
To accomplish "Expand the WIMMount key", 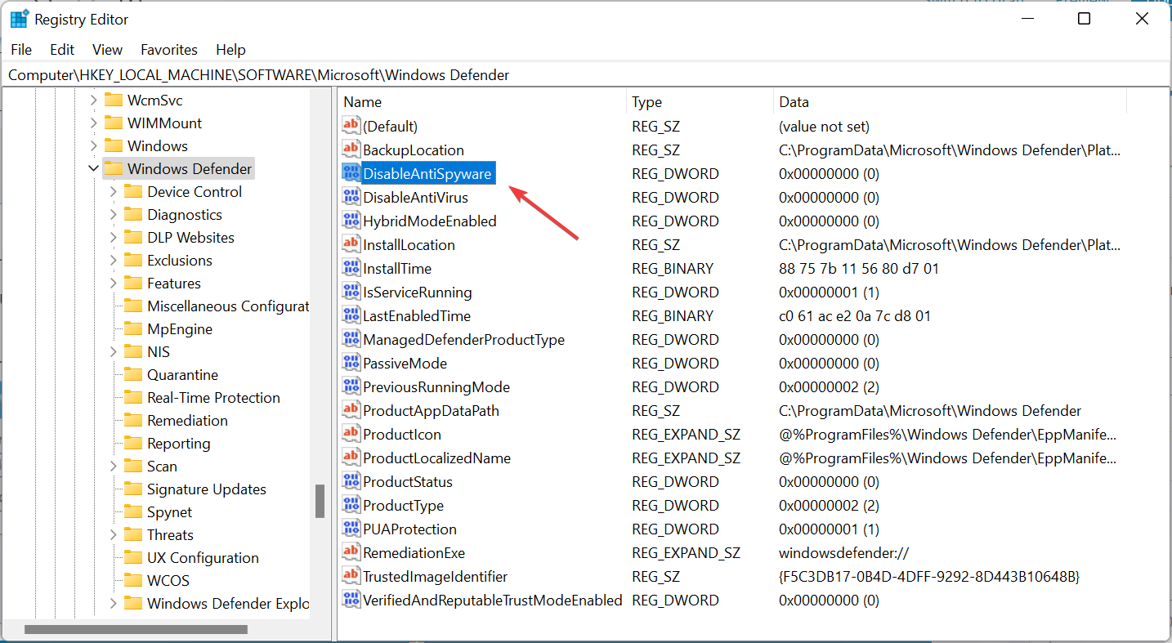I will pyautogui.click(x=93, y=123).
